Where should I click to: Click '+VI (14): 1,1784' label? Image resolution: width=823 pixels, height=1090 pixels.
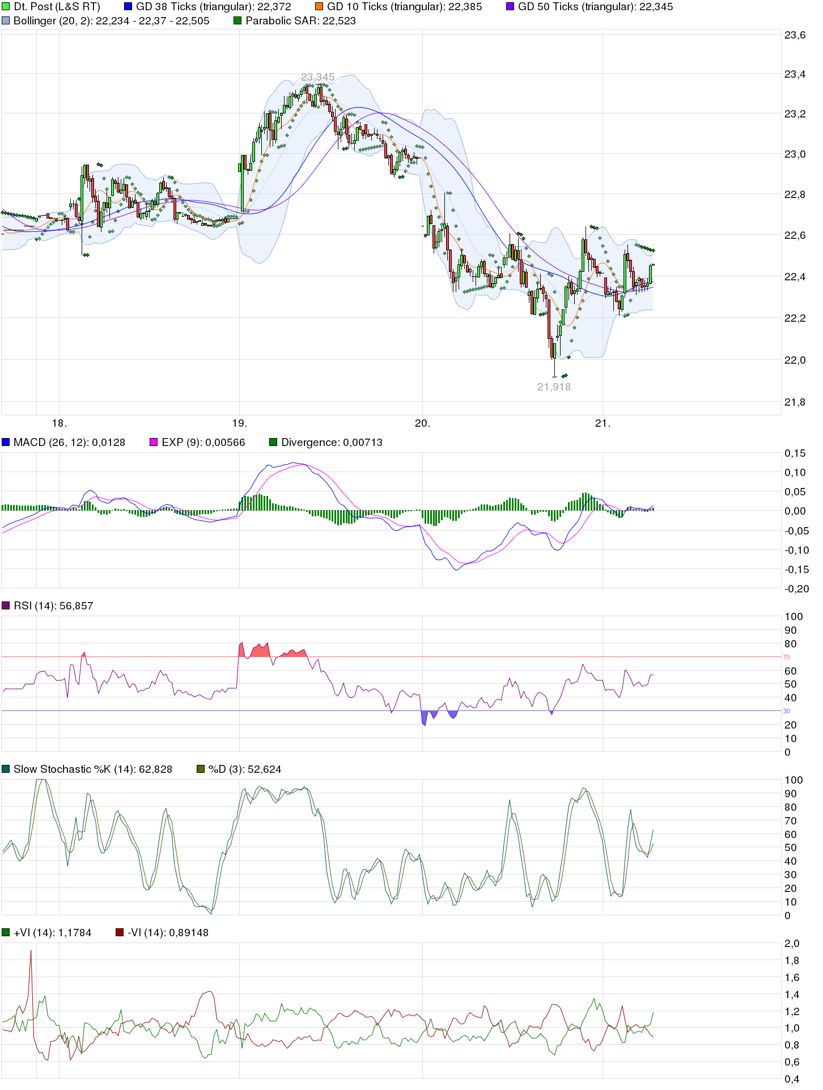click(53, 932)
